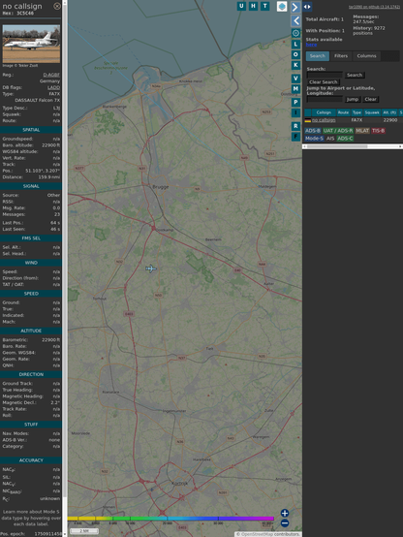Click the ALTITUDE section header
This screenshot has height=537, width=403.
tap(31, 331)
